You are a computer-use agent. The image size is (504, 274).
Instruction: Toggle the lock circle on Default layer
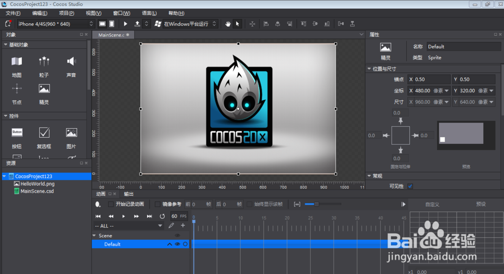(x=185, y=244)
